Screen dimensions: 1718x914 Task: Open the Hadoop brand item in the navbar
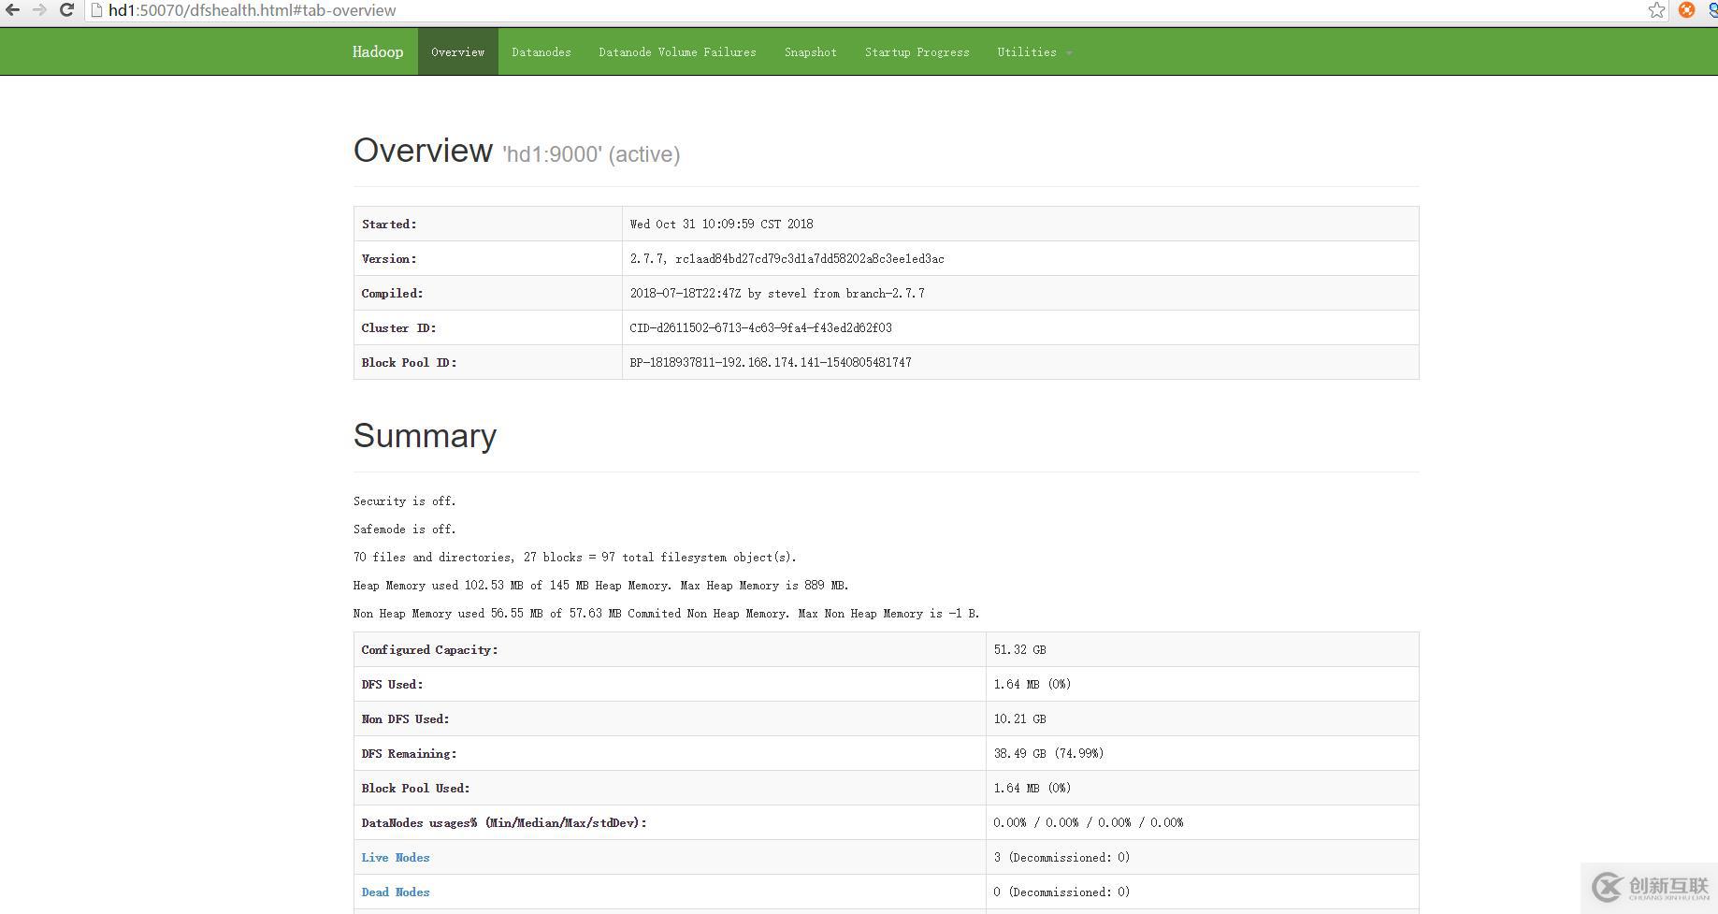(x=377, y=51)
